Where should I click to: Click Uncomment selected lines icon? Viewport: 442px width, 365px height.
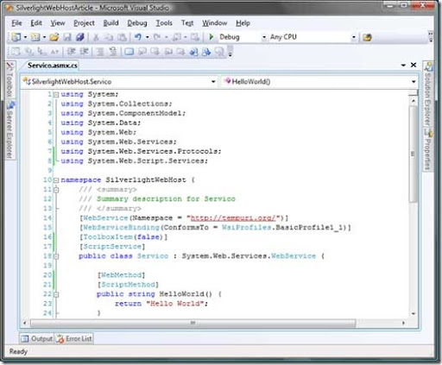coord(113,52)
